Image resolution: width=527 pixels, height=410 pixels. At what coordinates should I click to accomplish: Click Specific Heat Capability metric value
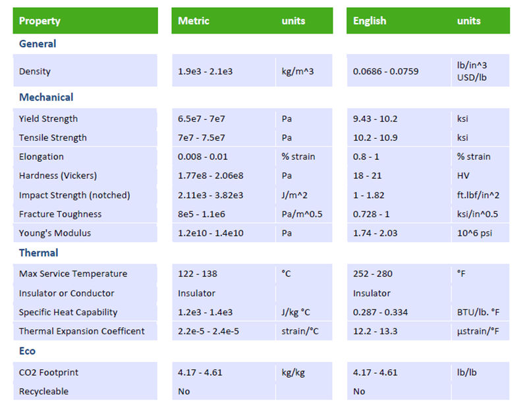point(205,313)
